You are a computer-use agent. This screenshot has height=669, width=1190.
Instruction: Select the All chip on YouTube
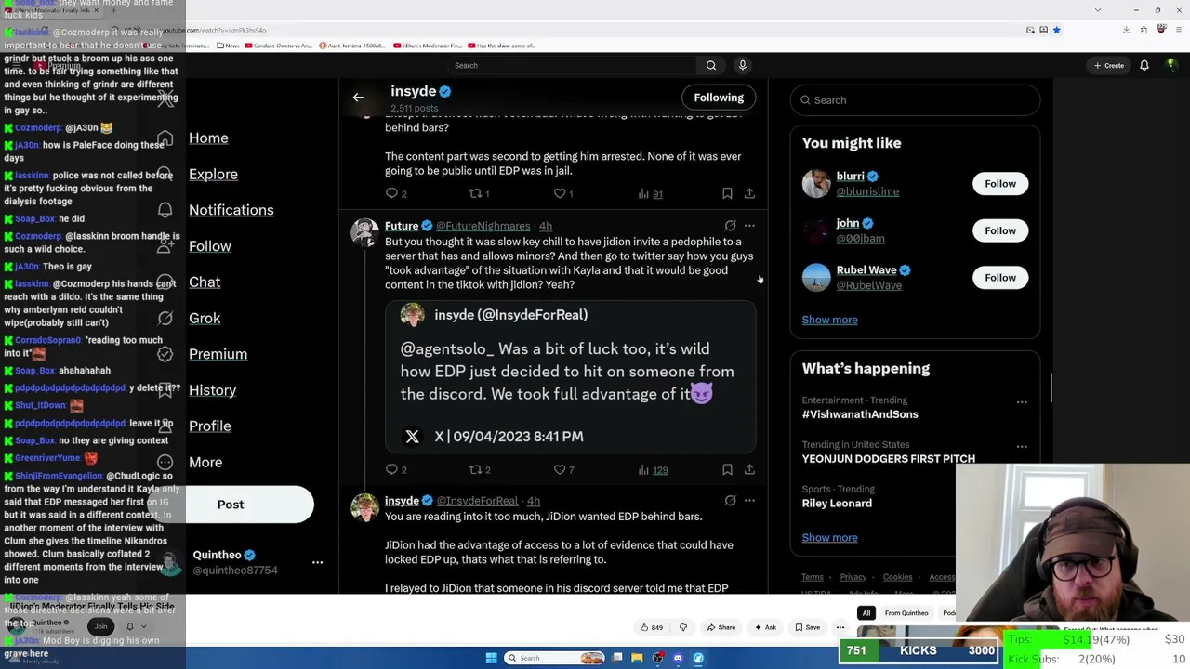pyautogui.click(x=866, y=613)
